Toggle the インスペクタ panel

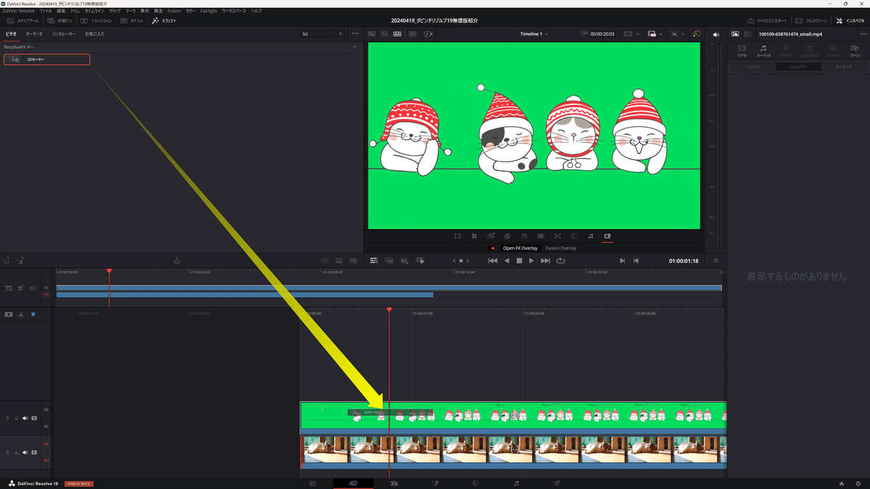pos(850,21)
